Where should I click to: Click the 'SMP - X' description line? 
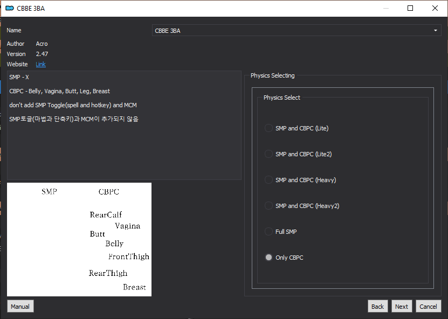coord(19,77)
